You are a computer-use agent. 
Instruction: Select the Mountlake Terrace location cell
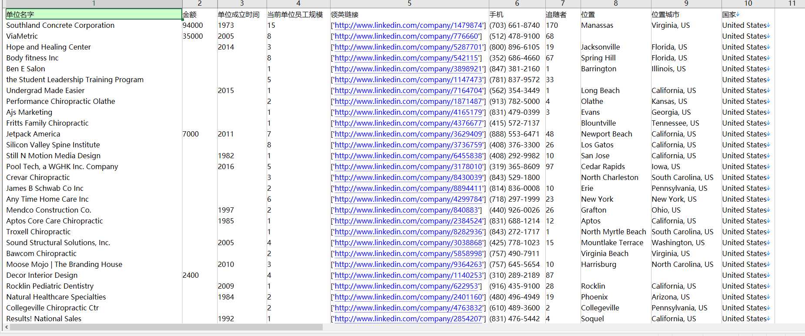616,243
